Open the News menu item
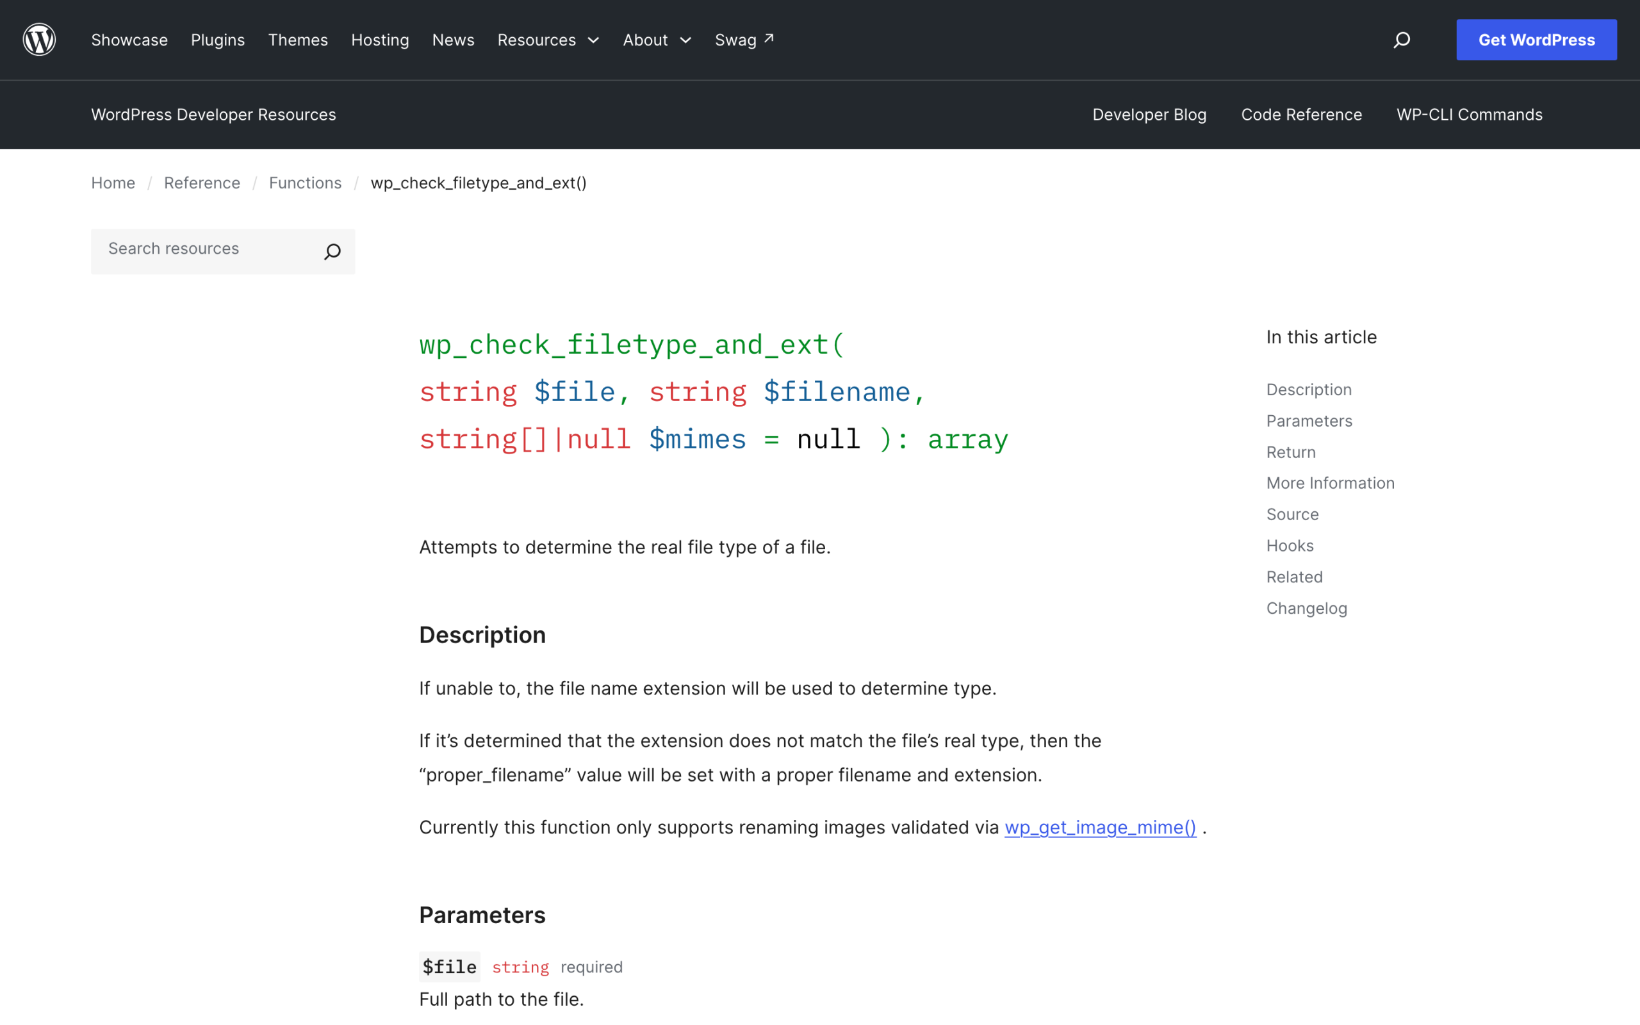 click(x=454, y=40)
